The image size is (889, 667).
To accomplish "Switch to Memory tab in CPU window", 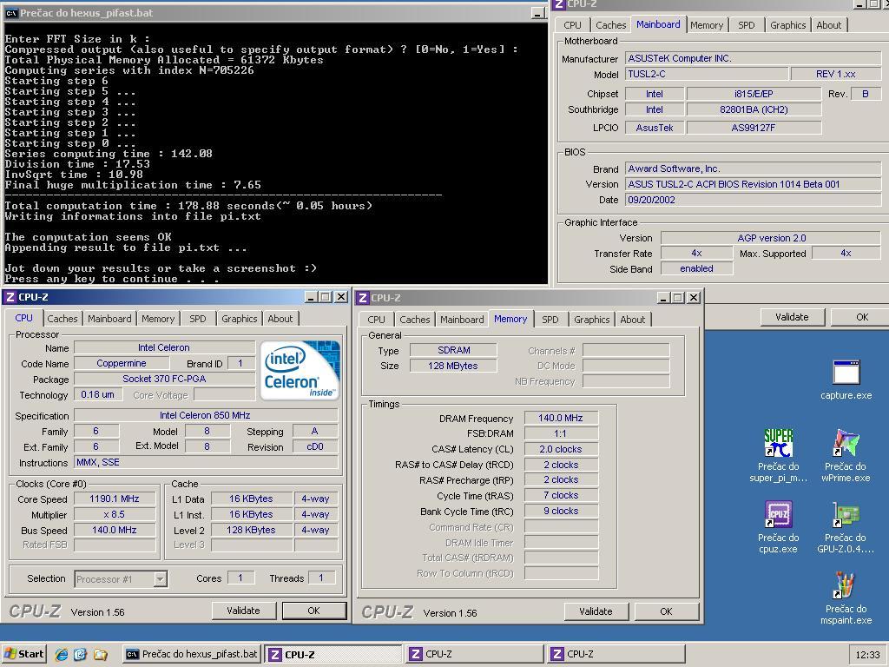I will point(158,319).
